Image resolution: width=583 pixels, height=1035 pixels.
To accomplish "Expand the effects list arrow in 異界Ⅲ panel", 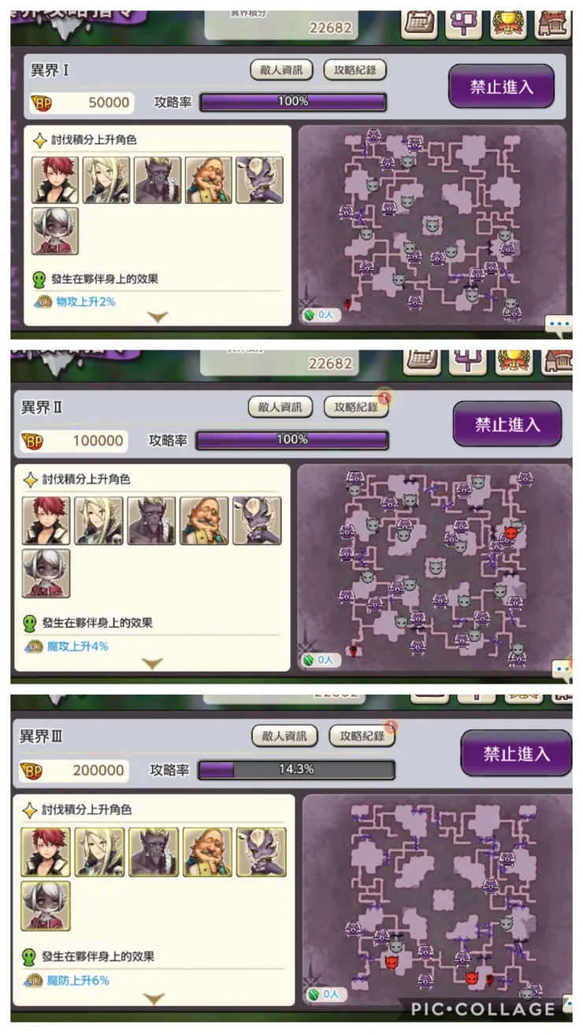I will pos(154,999).
